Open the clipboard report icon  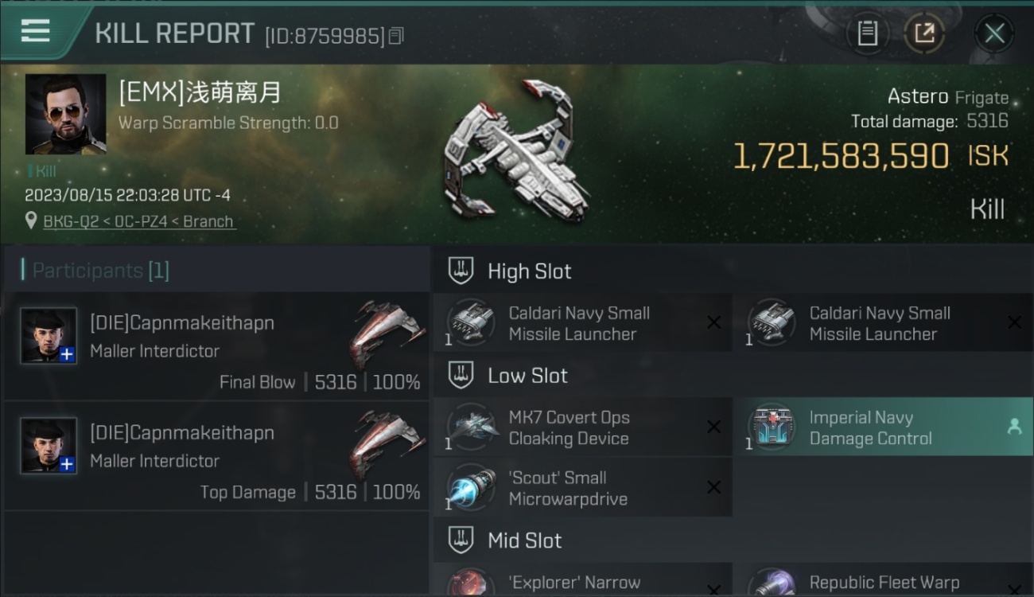867,33
